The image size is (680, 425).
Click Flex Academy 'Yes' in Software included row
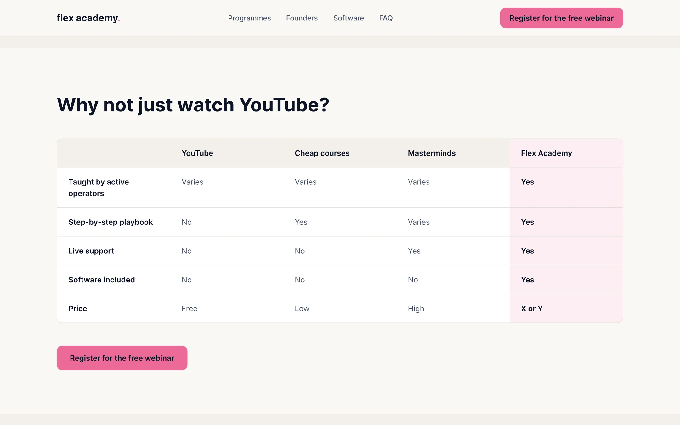pyautogui.click(x=528, y=280)
